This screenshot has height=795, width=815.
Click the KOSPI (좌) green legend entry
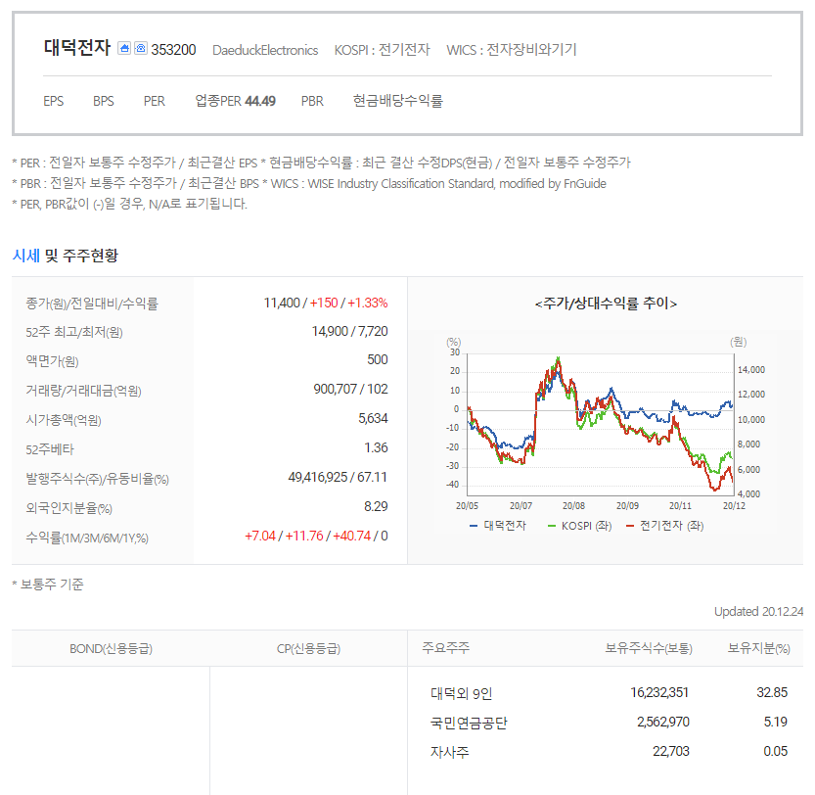pyautogui.click(x=579, y=526)
